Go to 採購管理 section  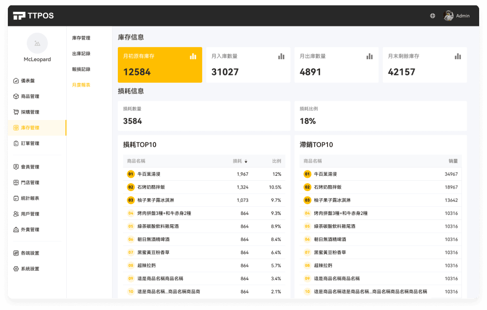(x=29, y=112)
